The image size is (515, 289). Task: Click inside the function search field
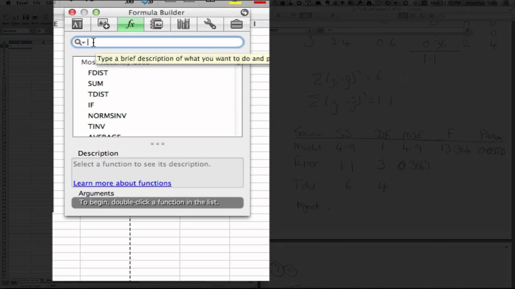(x=158, y=42)
